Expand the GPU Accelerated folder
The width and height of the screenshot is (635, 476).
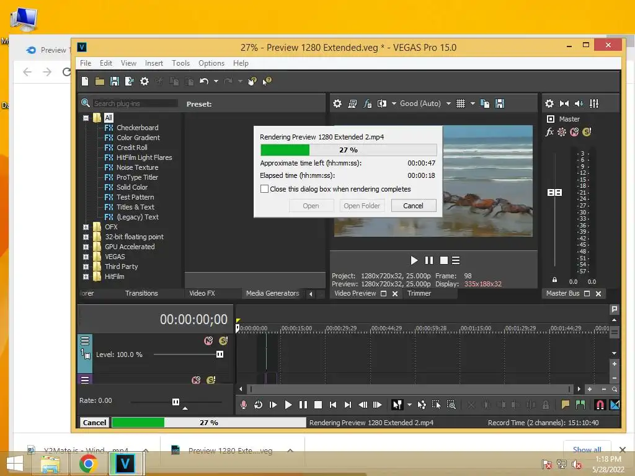86,247
